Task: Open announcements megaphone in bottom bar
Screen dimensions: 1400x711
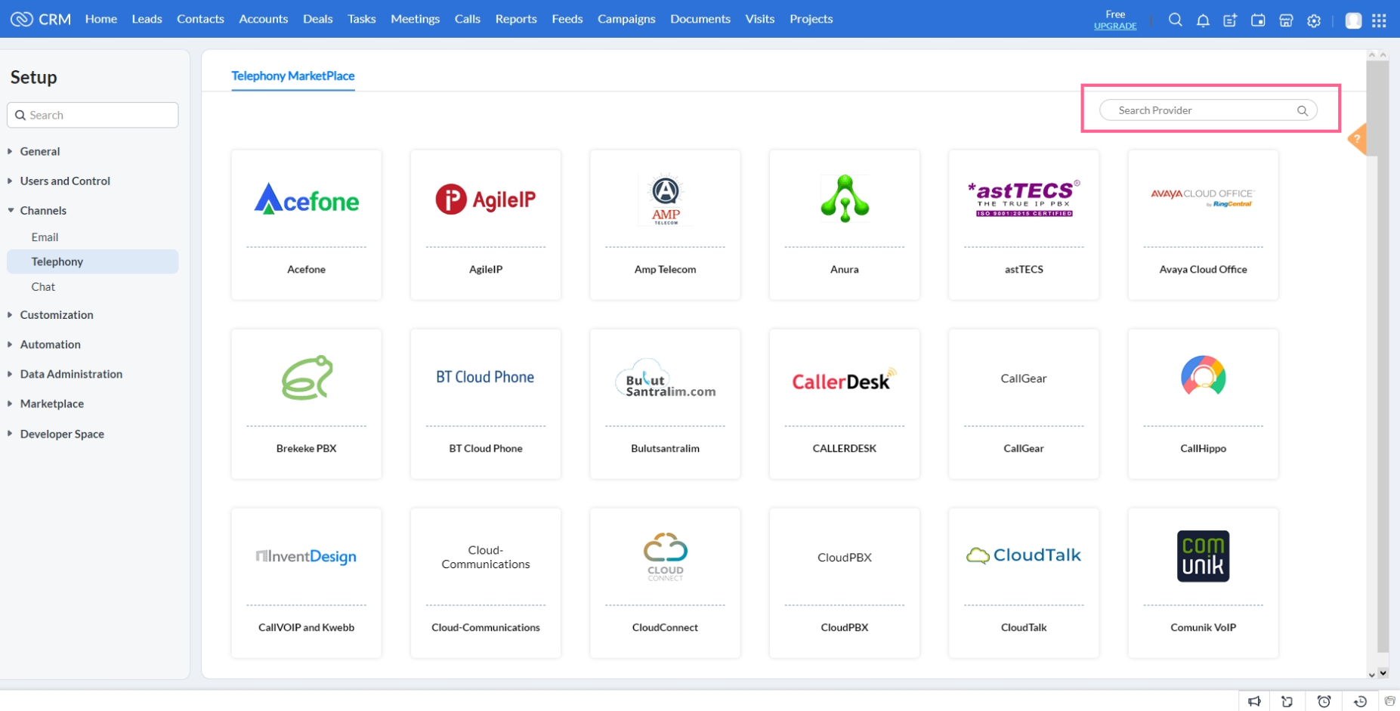Action: [x=1254, y=701]
